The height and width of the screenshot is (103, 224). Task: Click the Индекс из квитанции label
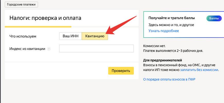click(27, 49)
